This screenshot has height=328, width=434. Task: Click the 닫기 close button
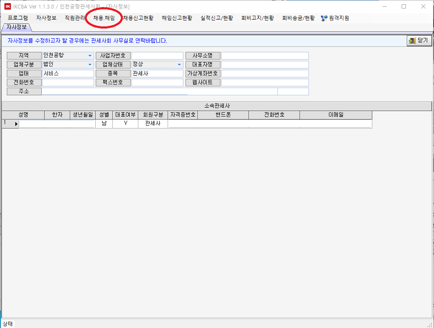pyautogui.click(x=420, y=41)
